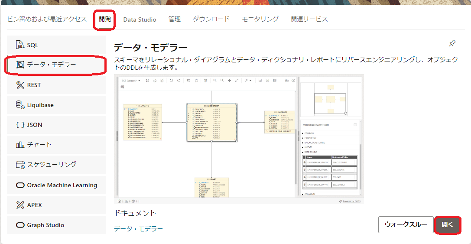Switch to the 開発 tab
The image size is (471, 244).
point(105,19)
